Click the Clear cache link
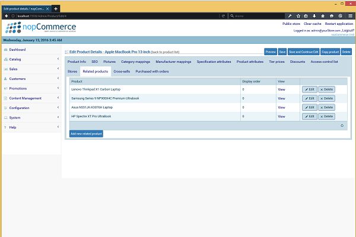The image size is (356, 237). 313,24
